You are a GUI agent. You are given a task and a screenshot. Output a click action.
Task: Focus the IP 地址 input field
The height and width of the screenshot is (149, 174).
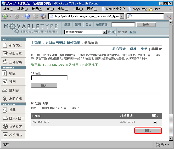pyautogui.click(x=49, y=78)
